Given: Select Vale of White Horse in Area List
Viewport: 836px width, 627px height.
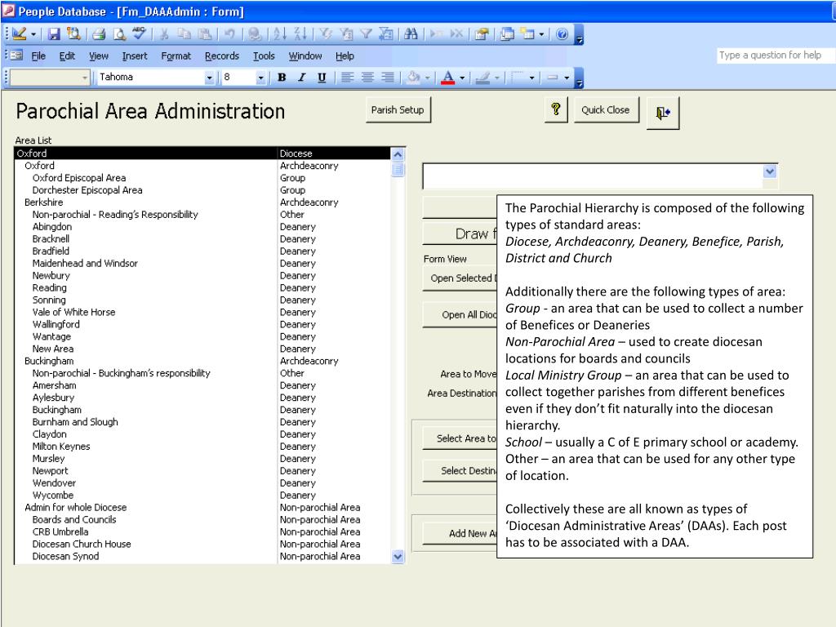Looking at the screenshot, I should (202, 313).
